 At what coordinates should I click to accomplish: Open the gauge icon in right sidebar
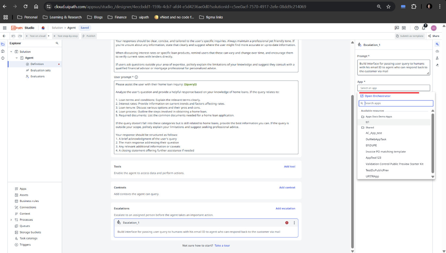pyautogui.click(x=437, y=51)
